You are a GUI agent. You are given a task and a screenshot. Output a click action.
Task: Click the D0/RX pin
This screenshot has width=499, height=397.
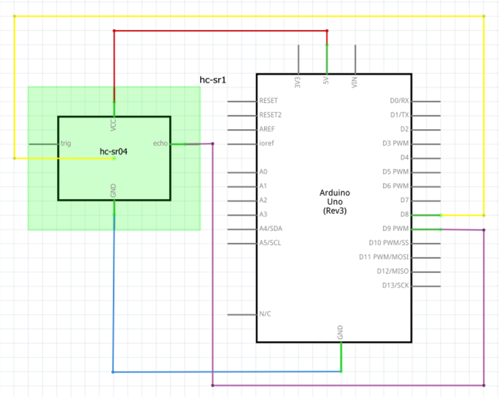pos(426,101)
